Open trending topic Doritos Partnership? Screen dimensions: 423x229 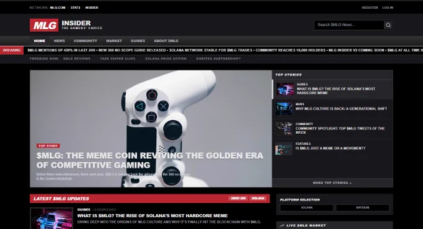coord(218,58)
